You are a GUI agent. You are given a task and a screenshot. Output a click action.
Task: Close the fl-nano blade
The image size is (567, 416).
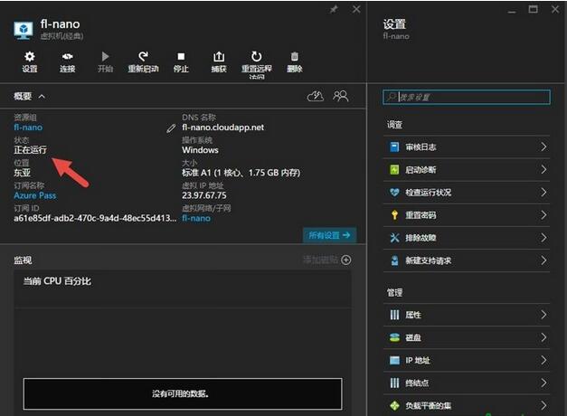tap(356, 9)
